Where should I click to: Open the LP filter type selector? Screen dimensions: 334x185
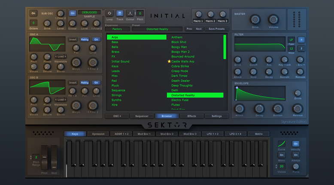(x=291, y=40)
